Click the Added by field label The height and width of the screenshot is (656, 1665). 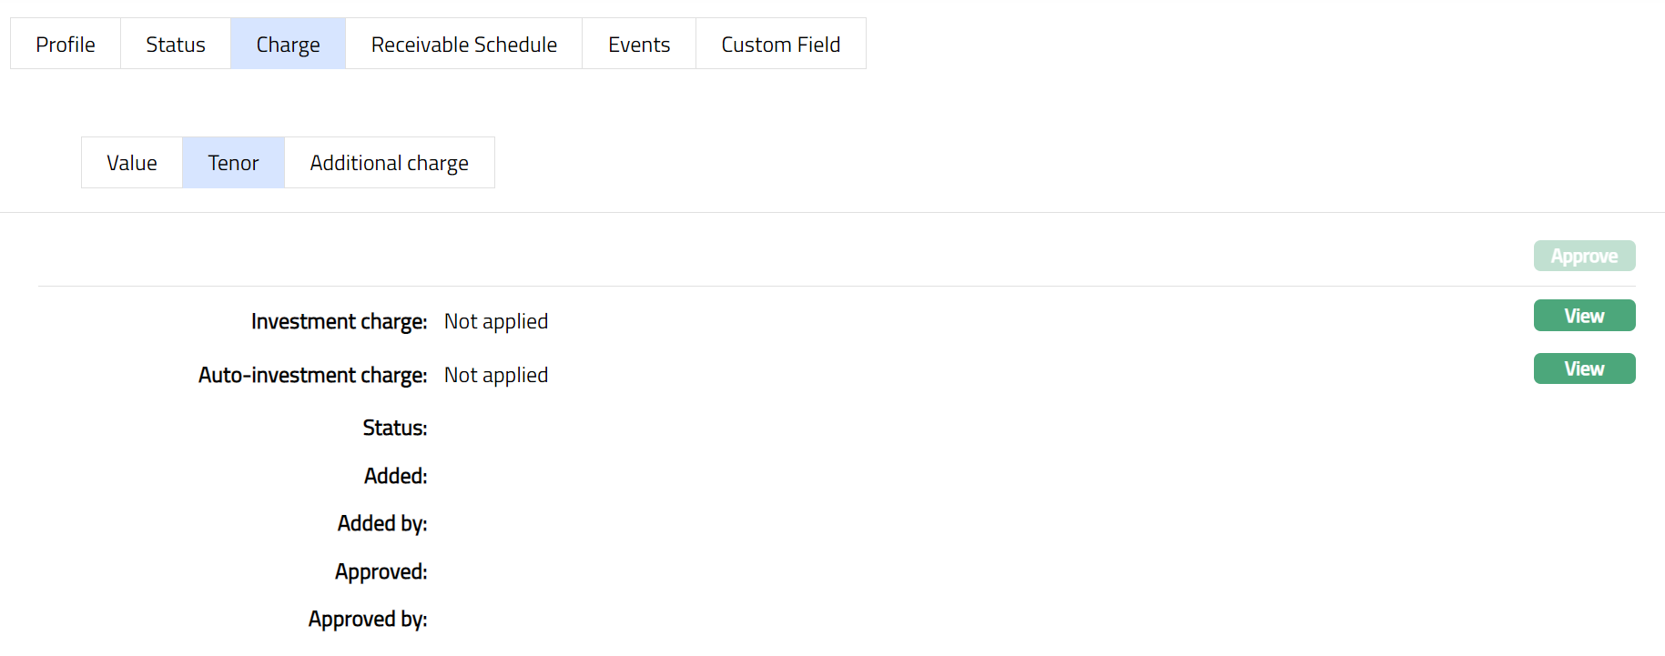[382, 524]
